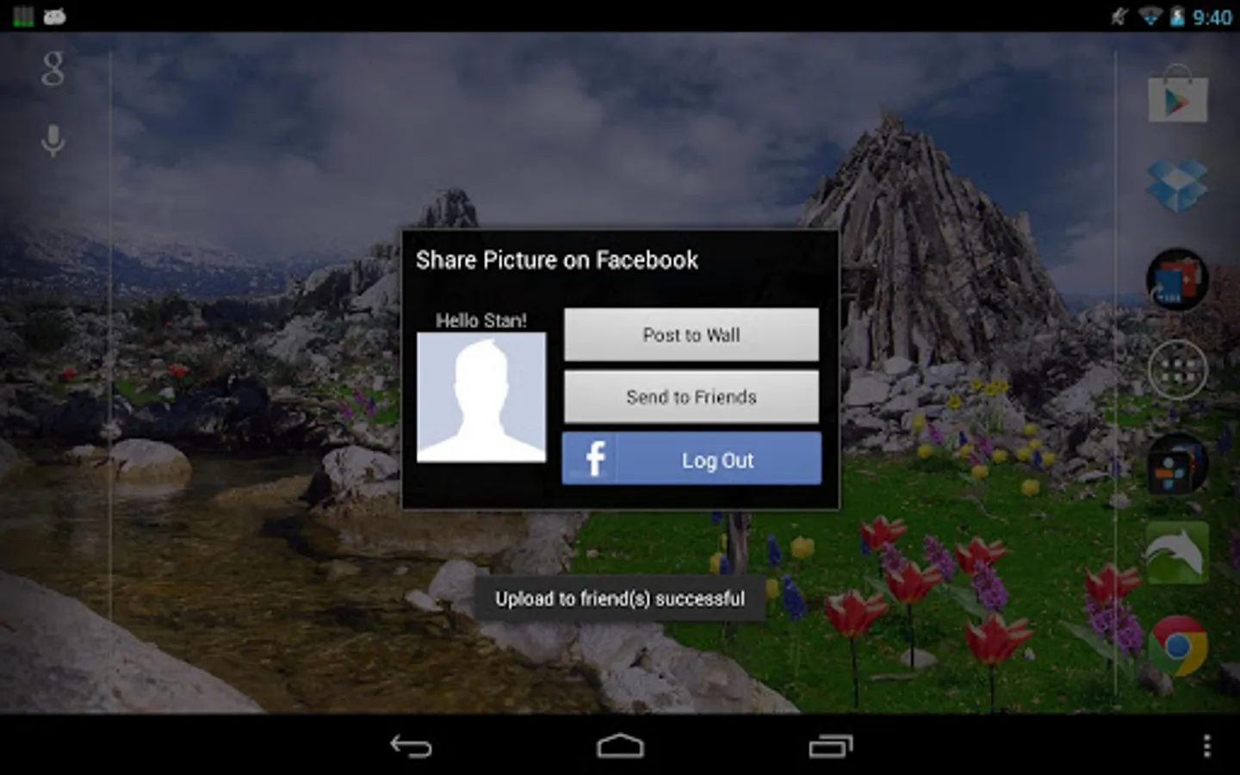
Task: Open the red folder app icon
Action: [x=1177, y=279]
